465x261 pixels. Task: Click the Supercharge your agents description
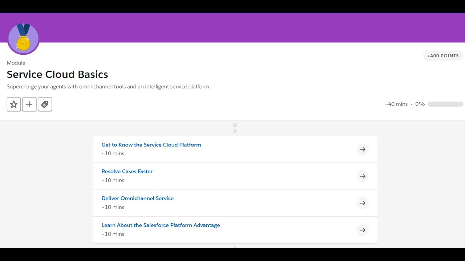[x=109, y=87]
